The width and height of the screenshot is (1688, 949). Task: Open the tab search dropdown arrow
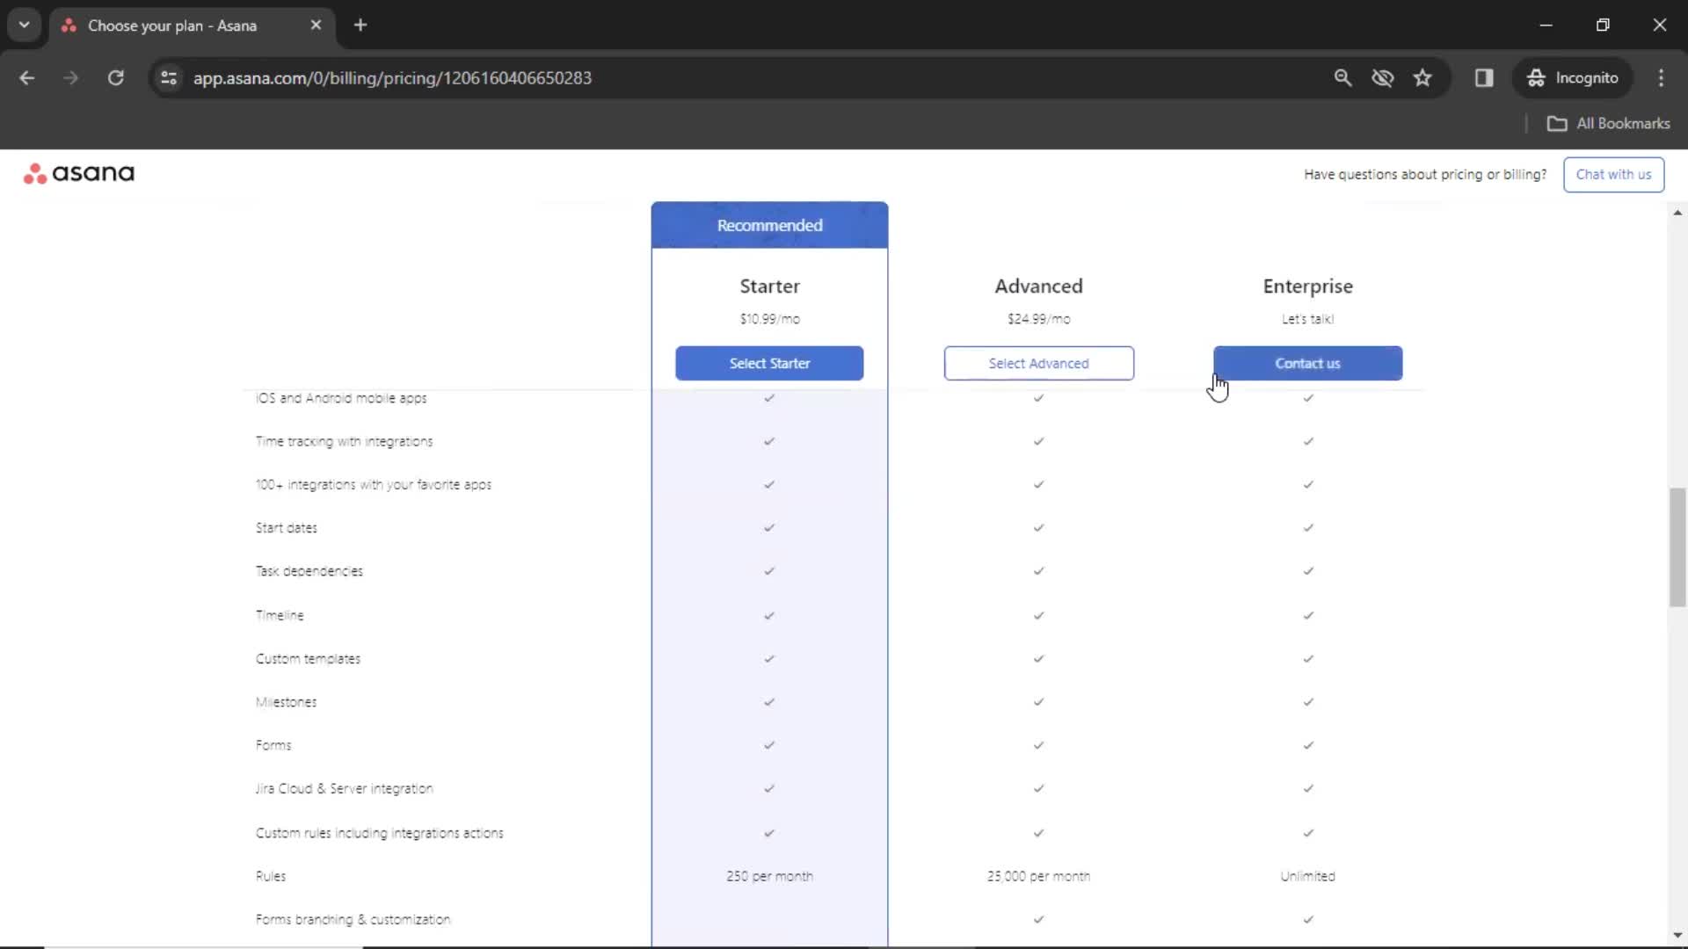(25, 25)
